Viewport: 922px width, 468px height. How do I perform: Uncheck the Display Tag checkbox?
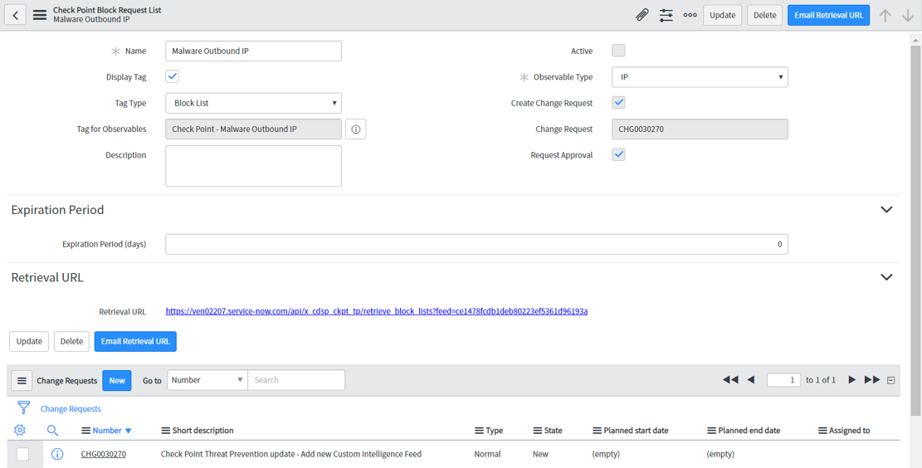pos(173,76)
